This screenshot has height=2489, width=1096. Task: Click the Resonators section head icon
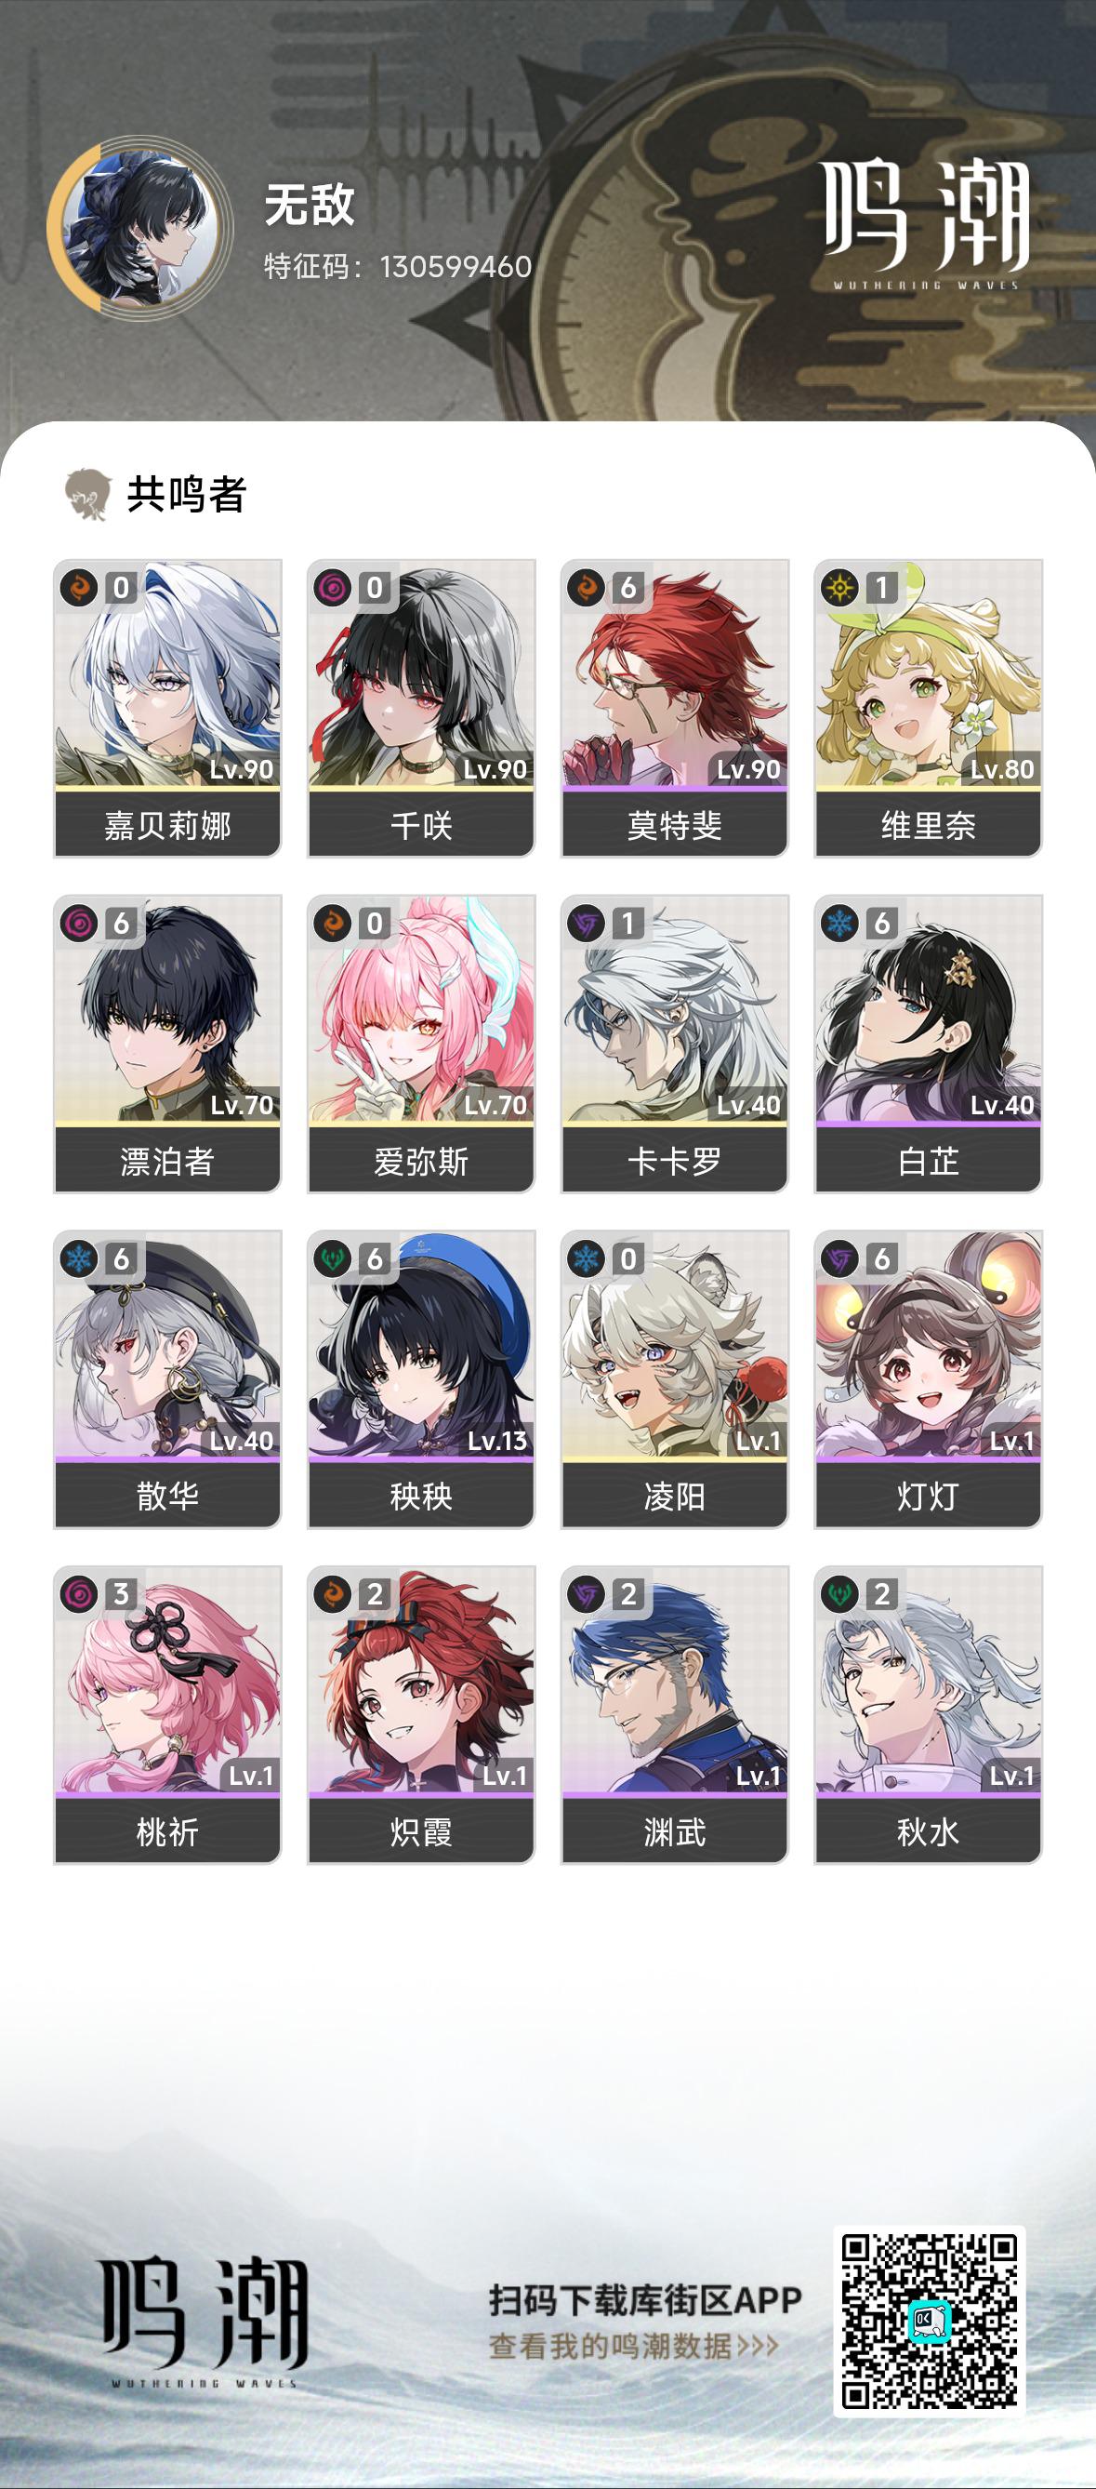(88, 495)
